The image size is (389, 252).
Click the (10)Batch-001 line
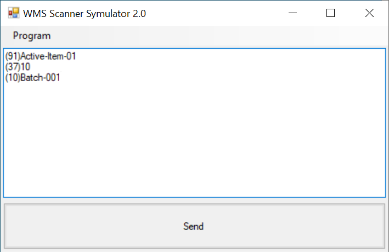point(33,78)
